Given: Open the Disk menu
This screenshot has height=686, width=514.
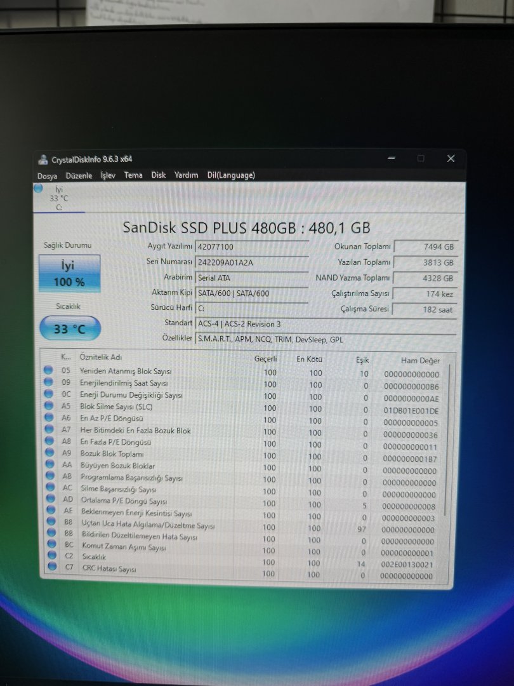Looking at the screenshot, I should click(x=158, y=175).
